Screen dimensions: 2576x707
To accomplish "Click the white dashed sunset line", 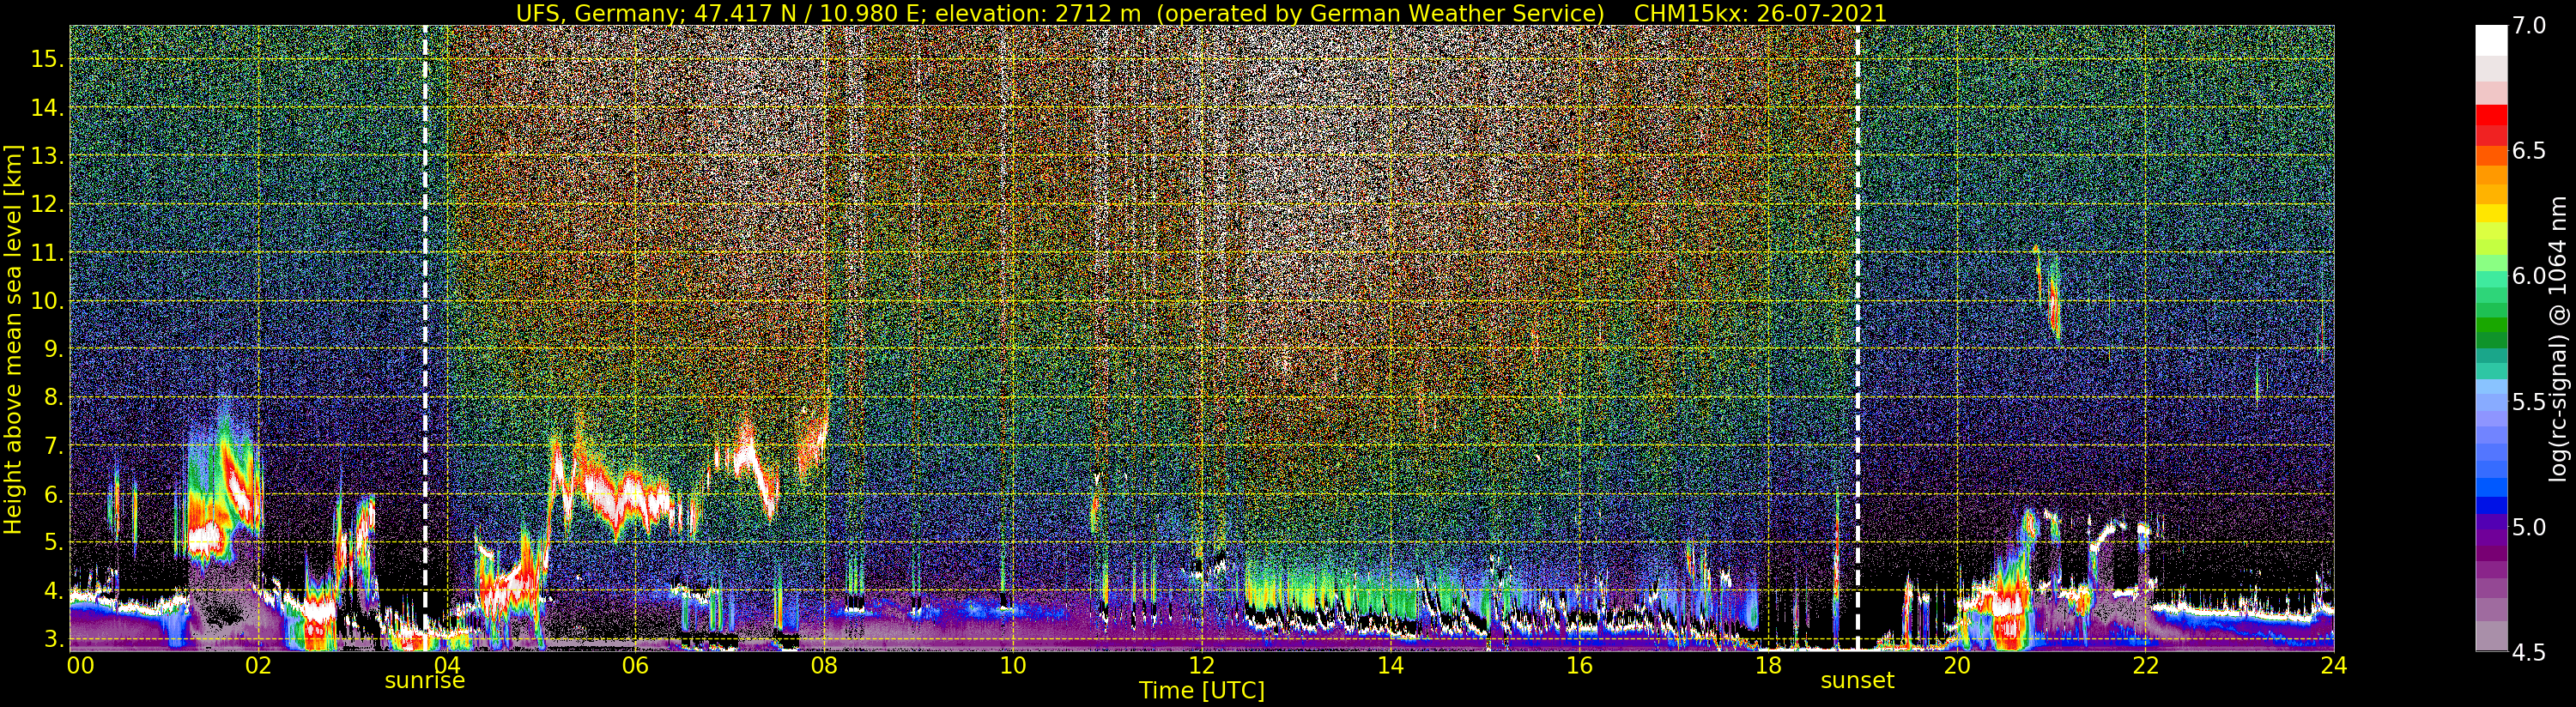I will (x=1858, y=338).
